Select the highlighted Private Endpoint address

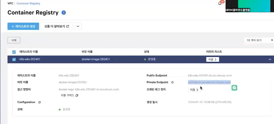(209, 82)
